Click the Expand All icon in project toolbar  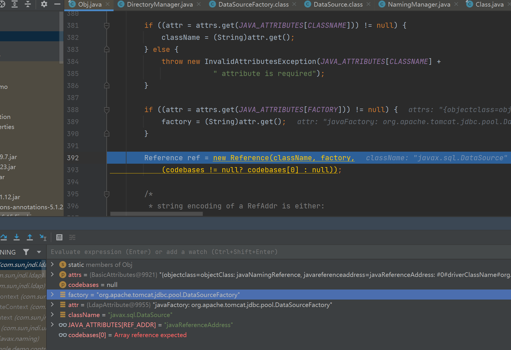15,4
